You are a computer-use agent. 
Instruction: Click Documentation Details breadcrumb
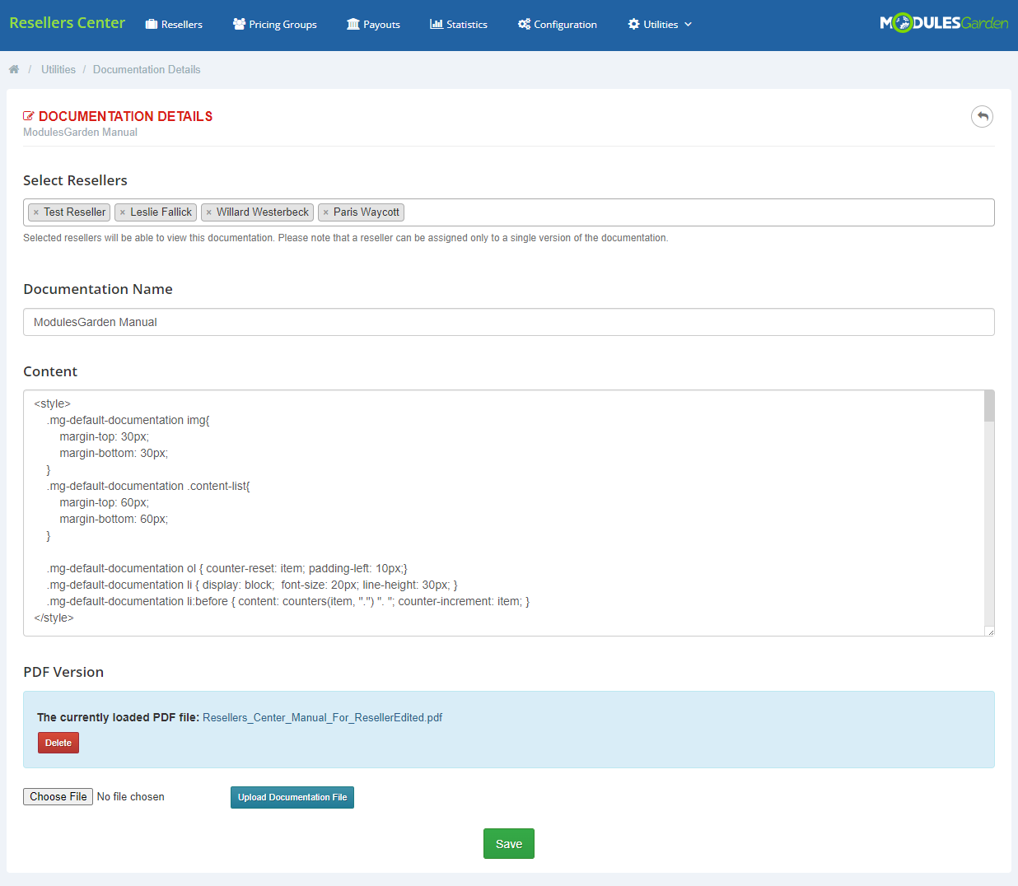pos(147,69)
